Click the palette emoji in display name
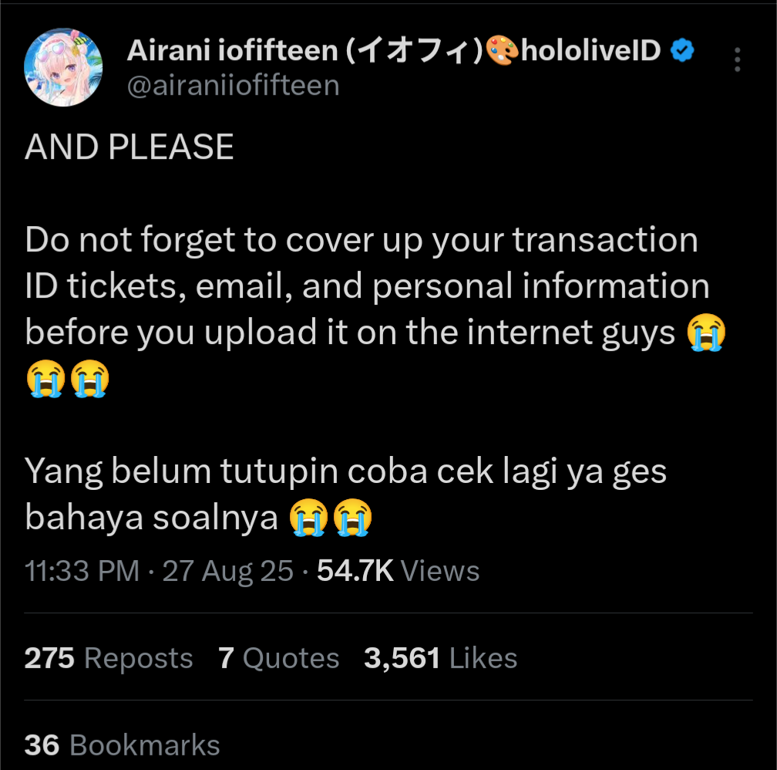This screenshot has width=777, height=770. pos(502,51)
